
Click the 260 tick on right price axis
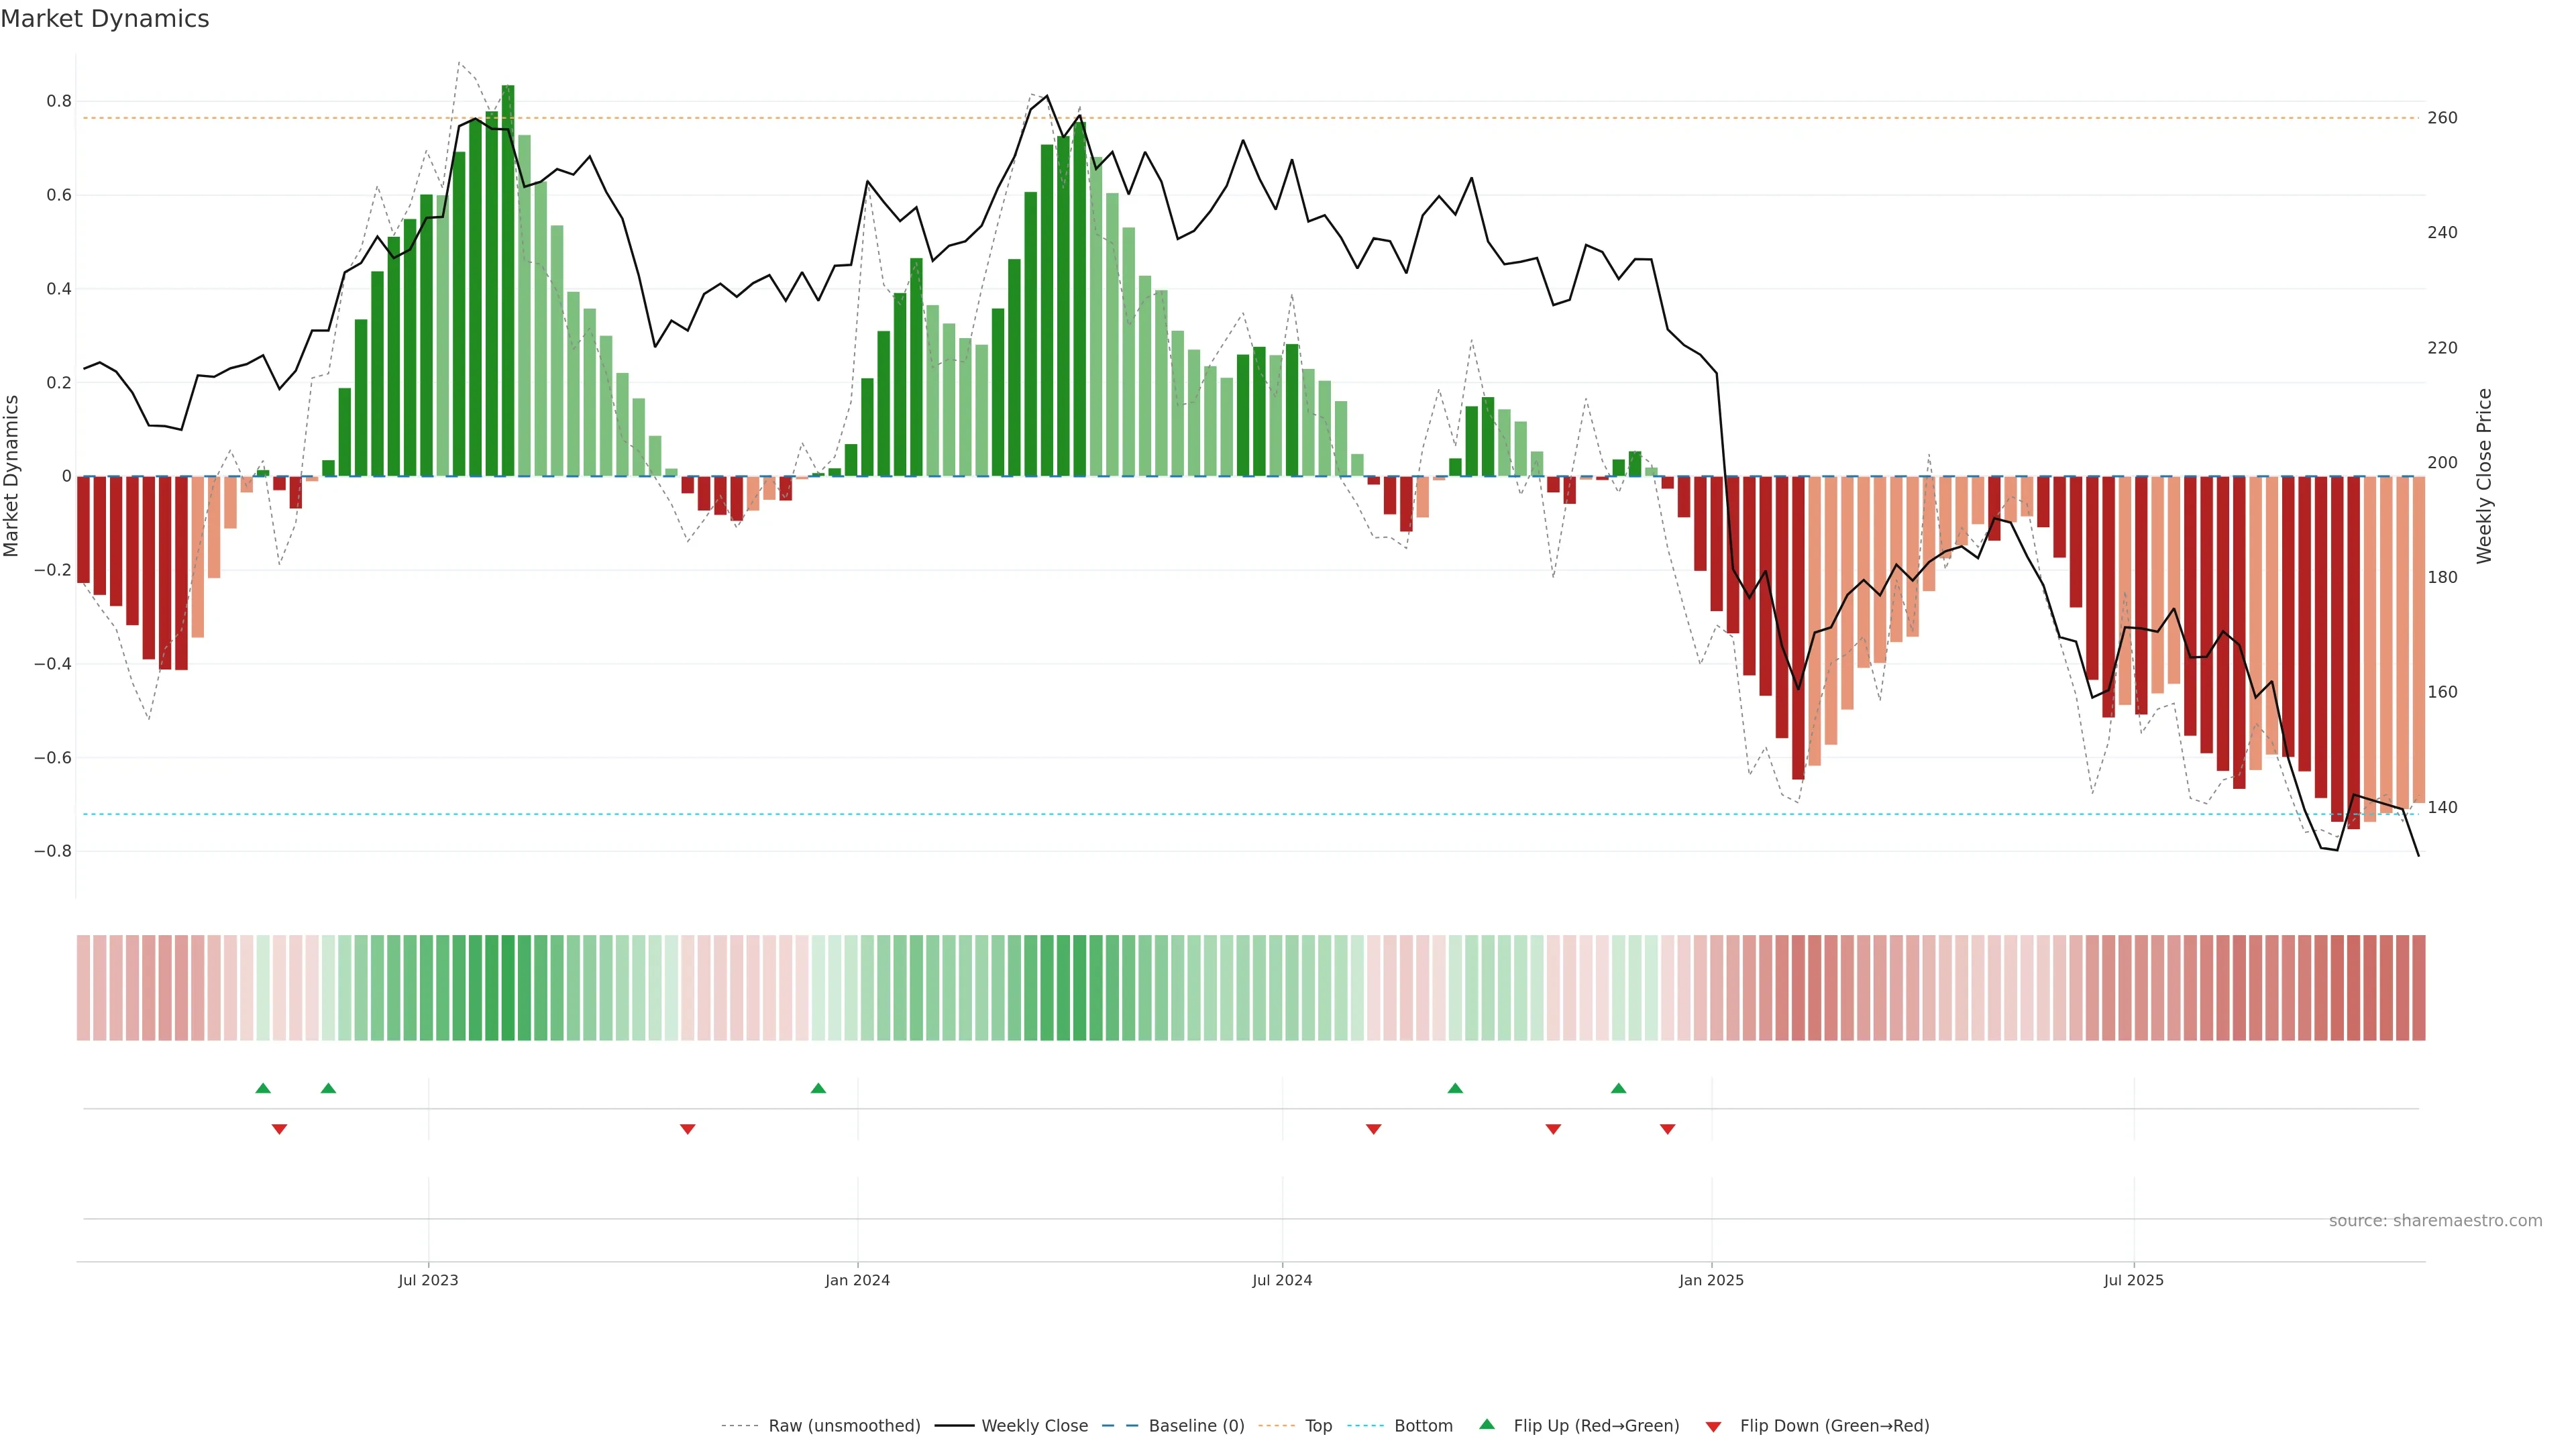point(2442,118)
